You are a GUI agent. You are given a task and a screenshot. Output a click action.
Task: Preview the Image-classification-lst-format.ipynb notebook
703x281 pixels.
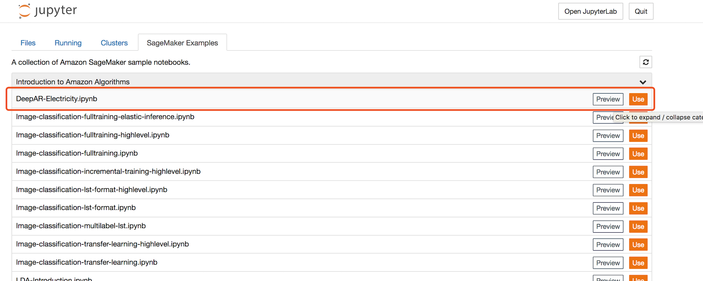click(608, 209)
